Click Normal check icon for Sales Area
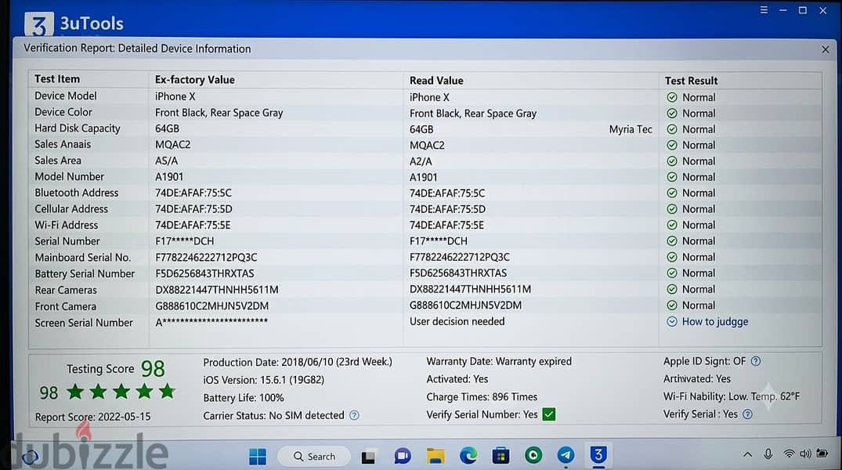The image size is (842, 470). 672,161
